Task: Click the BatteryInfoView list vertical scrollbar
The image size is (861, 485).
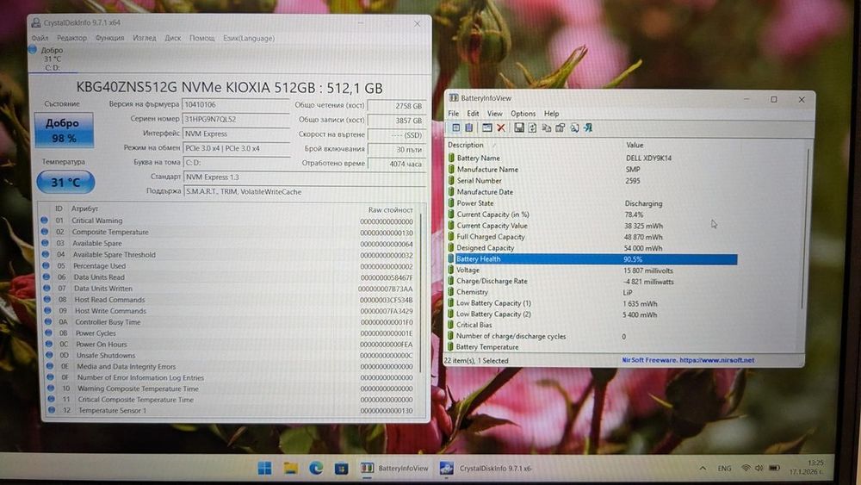Action: pyautogui.click(x=808, y=231)
